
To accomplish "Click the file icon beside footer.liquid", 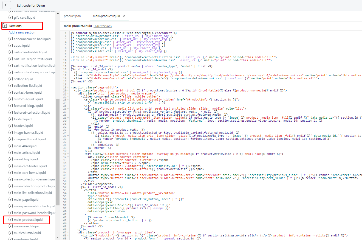I will pos(10,119).
